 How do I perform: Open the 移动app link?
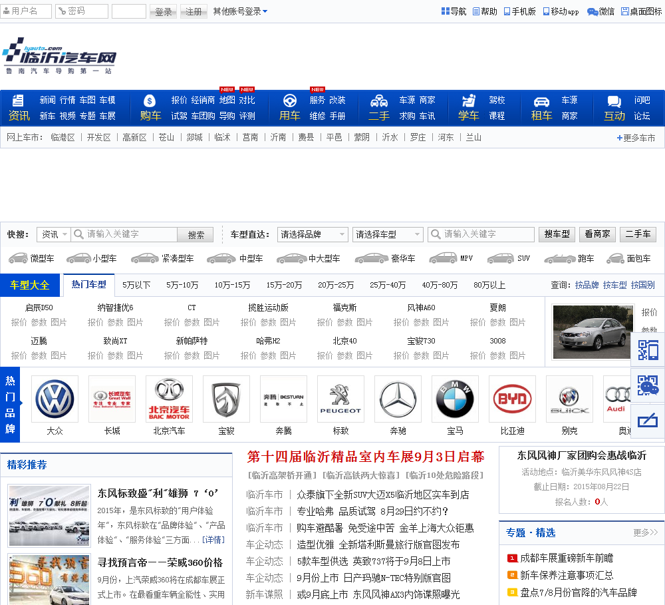click(561, 11)
